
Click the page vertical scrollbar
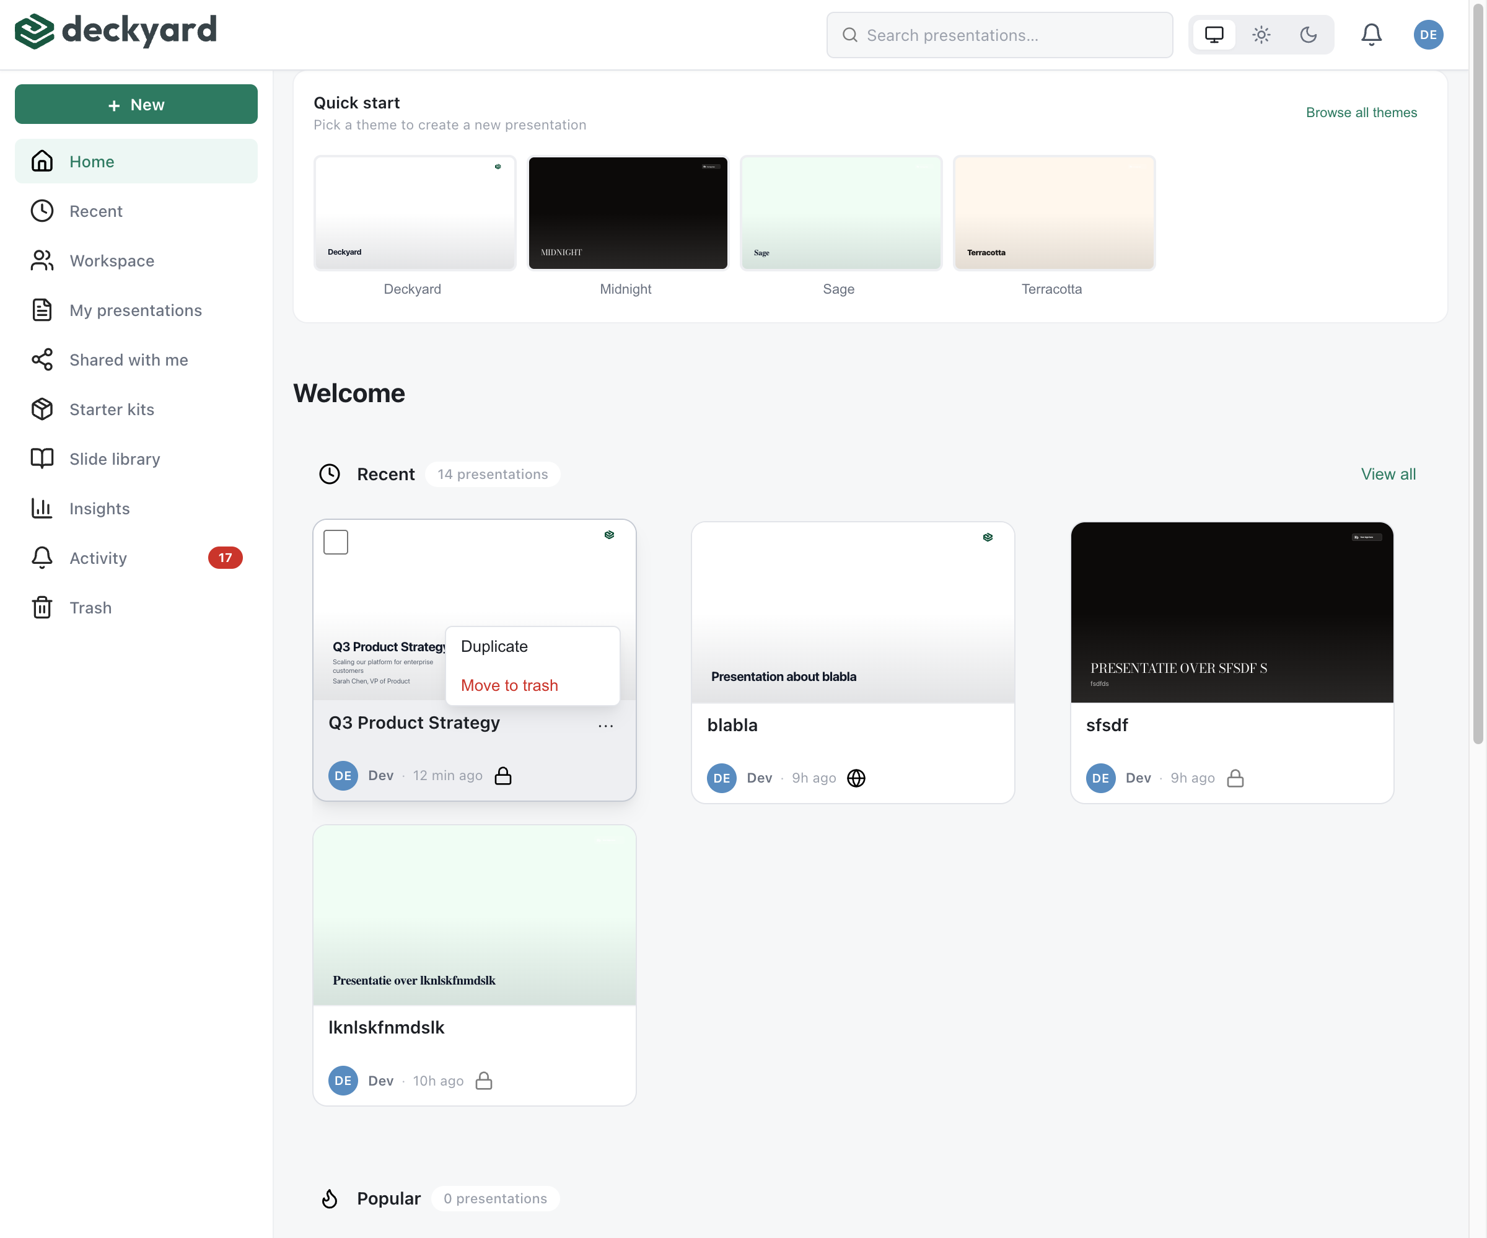point(1478,375)
